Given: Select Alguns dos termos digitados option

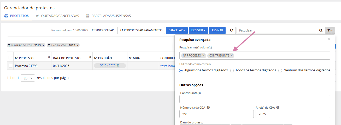Looking at the screenshot, I should coord(181,71).
